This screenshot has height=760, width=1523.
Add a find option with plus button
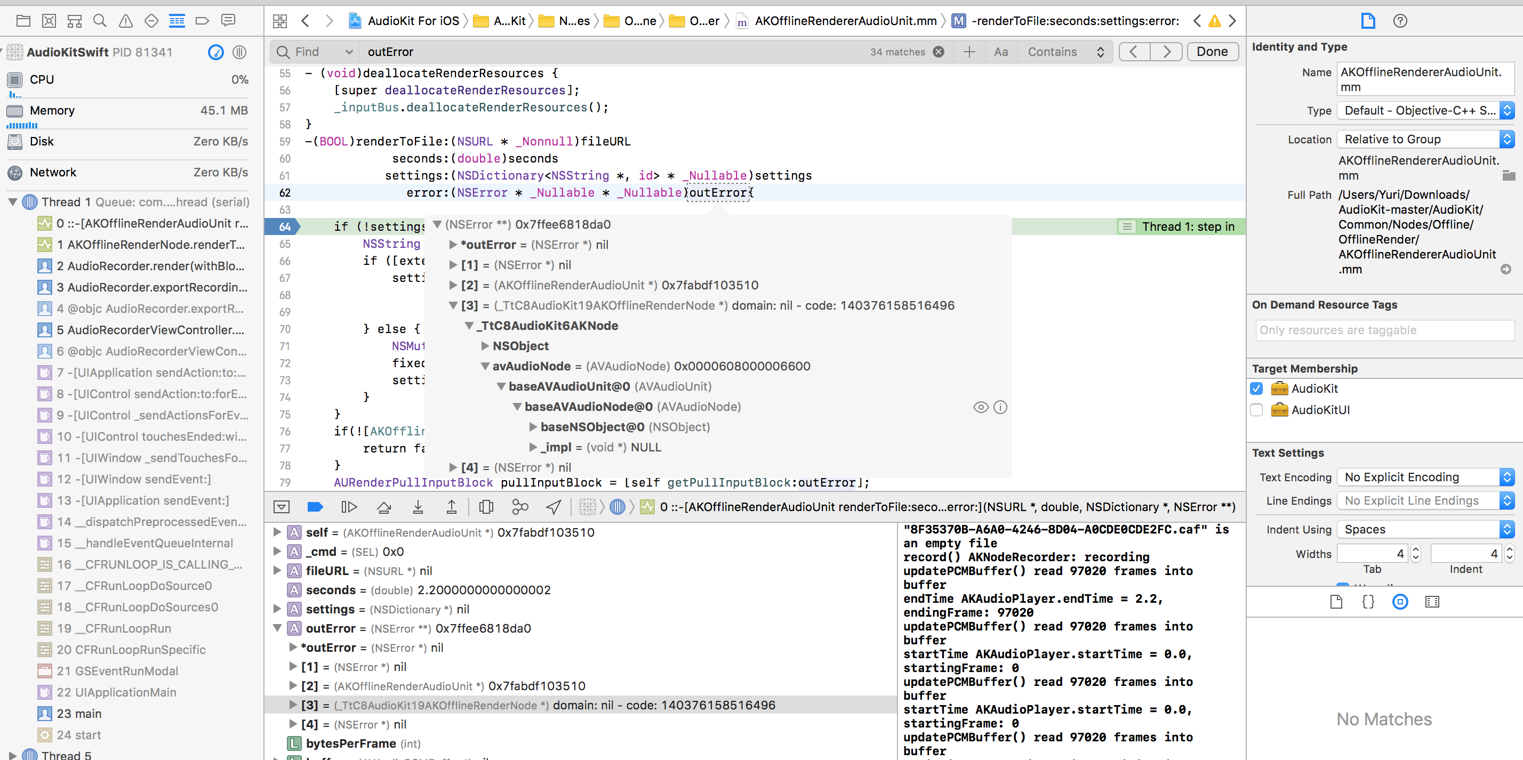(969, 52)
